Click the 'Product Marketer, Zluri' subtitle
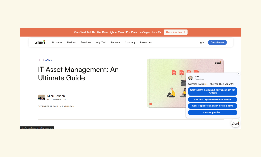Viewport: 261px width, 157px height. pyautogui.click(x=57, y=99)
